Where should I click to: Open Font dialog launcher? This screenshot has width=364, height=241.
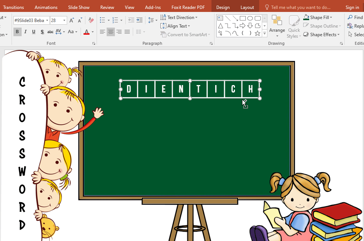click(94, 43)
